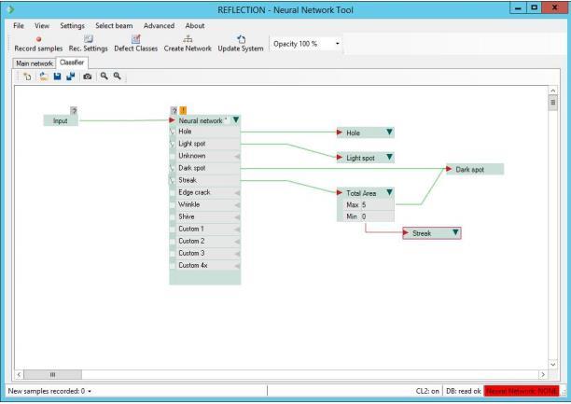571x404 pixels.
Task: Click the open folder icon in classifier toolbar
Action: [44, 77]
